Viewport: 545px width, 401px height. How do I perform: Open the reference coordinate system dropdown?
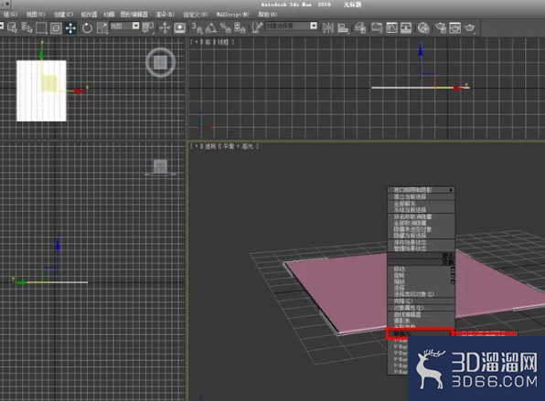click(x=124, y=26)
